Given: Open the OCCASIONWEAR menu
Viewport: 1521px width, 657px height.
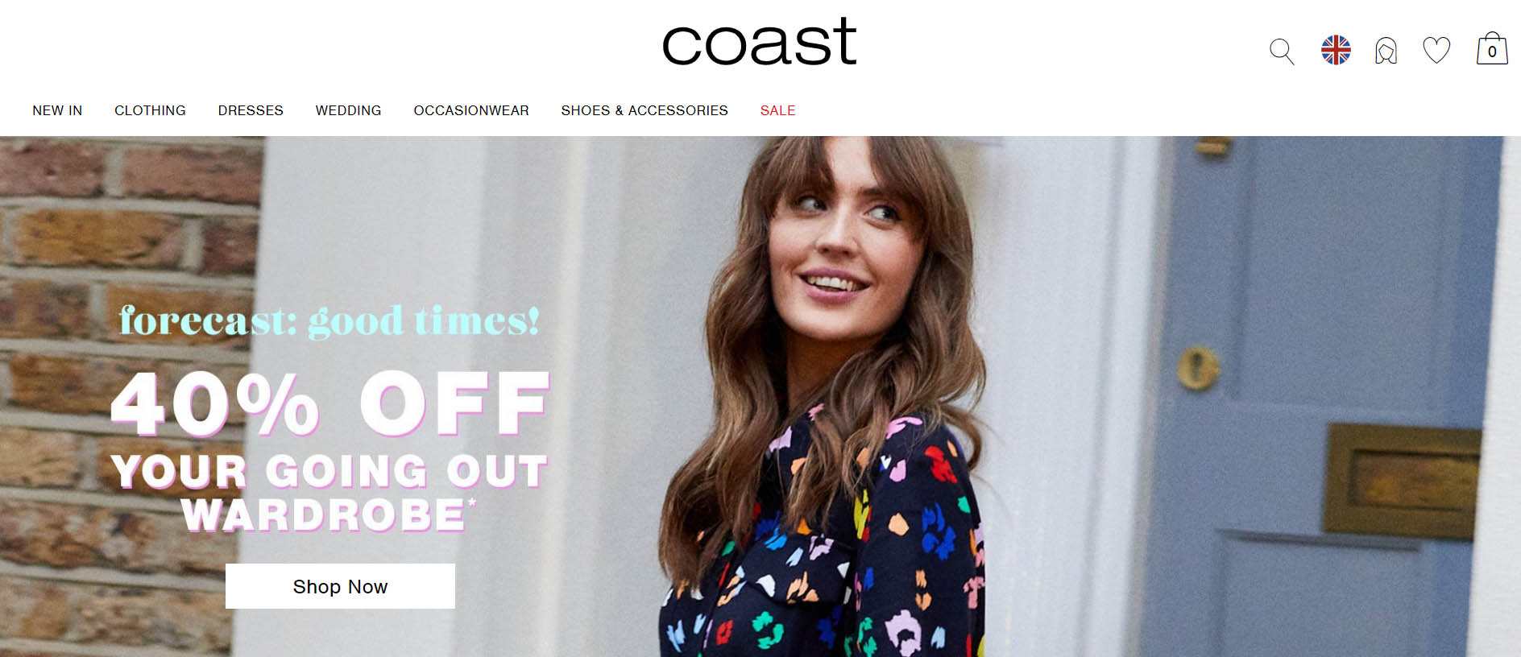Looking at the screenshot, I should point(471,110).
